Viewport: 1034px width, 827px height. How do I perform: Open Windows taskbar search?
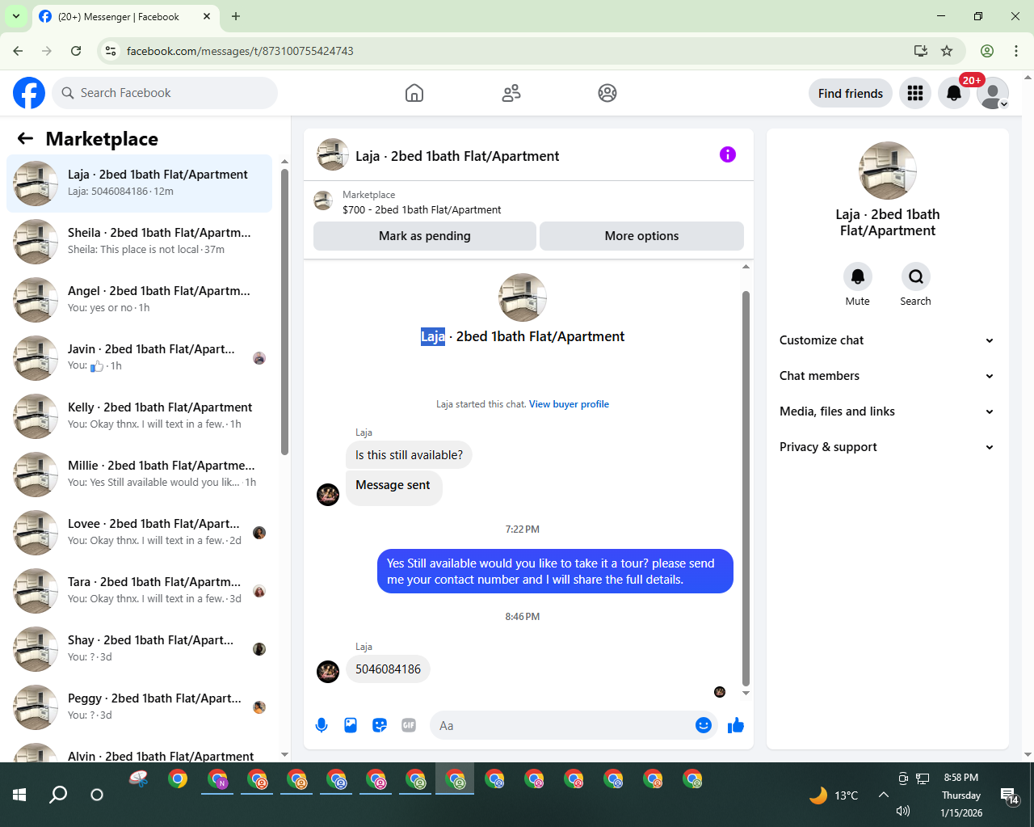point(58,795)
